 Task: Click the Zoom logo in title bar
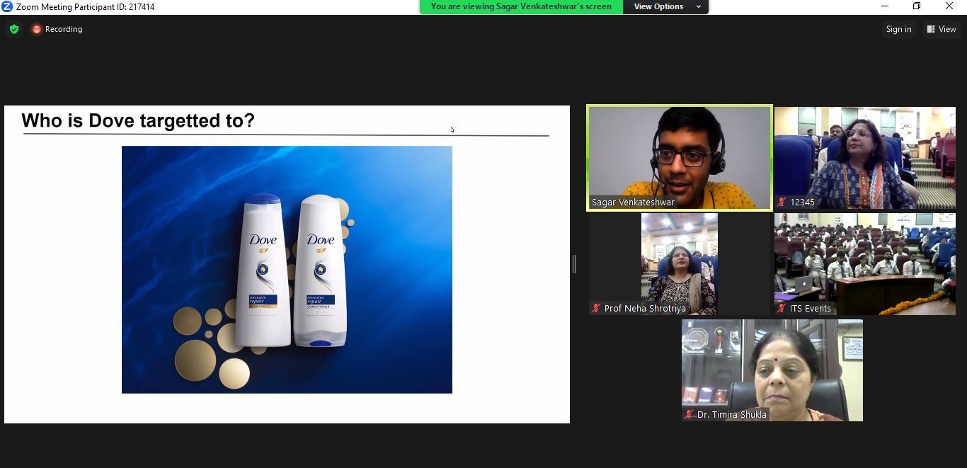click(7, 6)
